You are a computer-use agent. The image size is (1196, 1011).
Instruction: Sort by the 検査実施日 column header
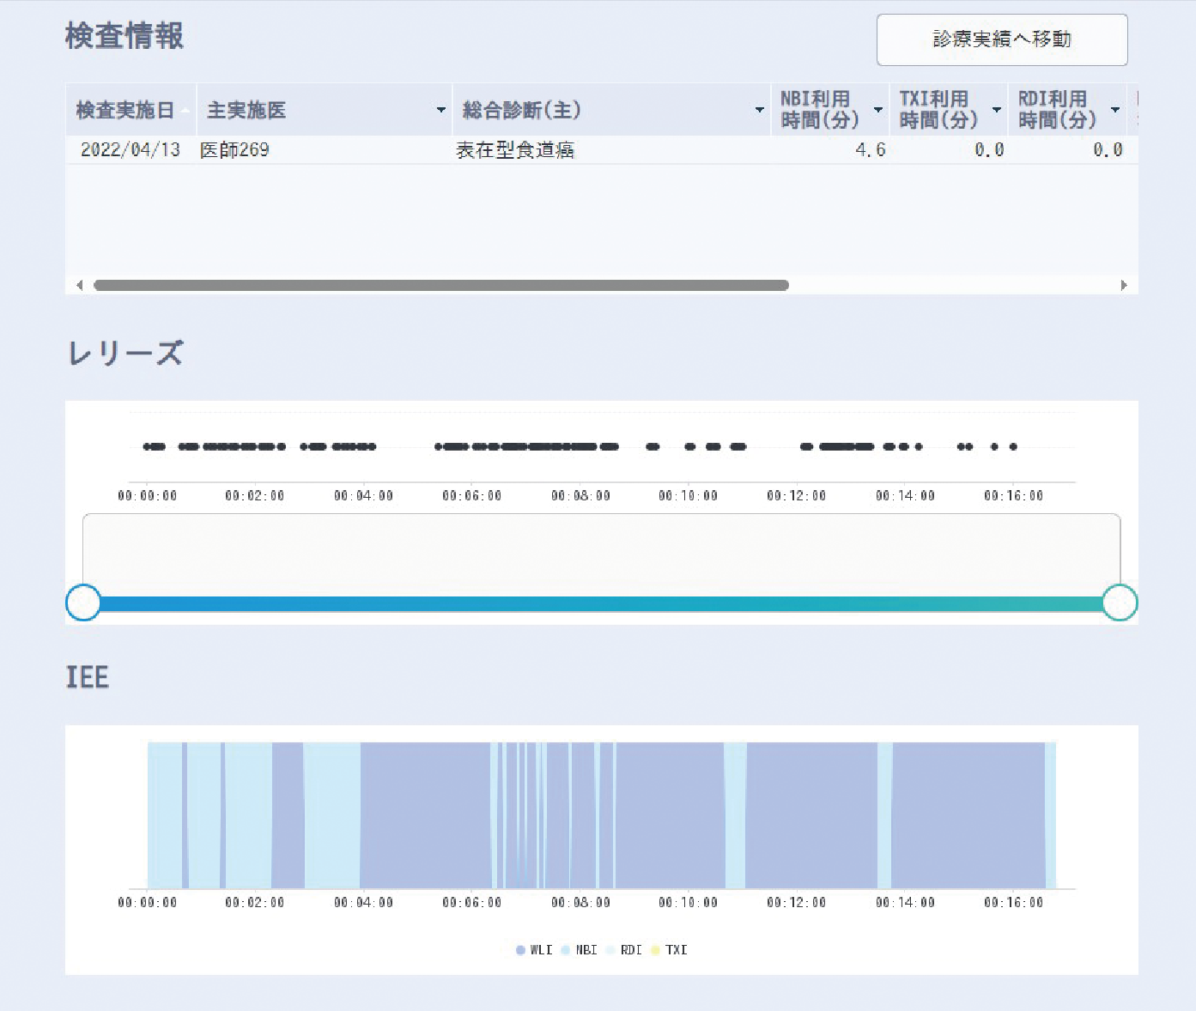pyautogui.click(x=125, y=110)
